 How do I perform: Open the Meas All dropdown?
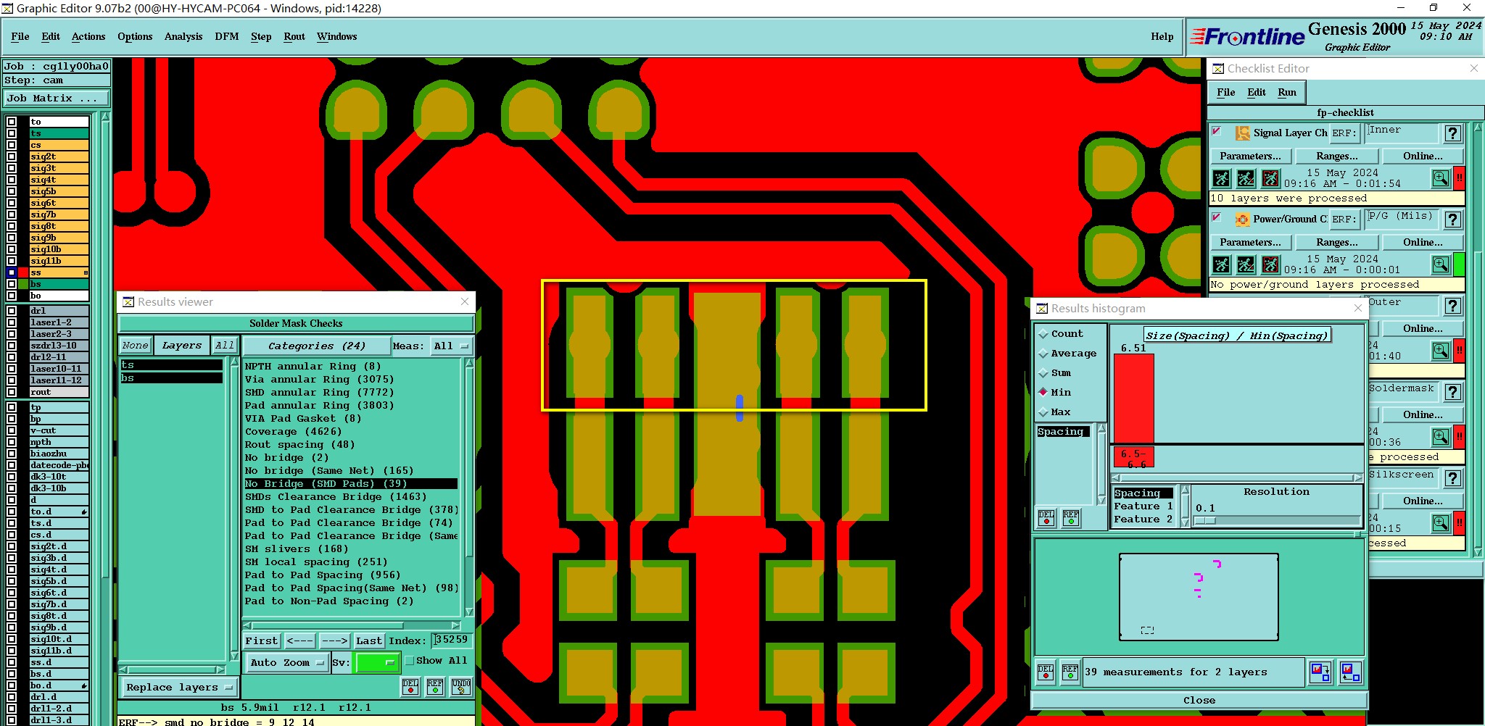pos(451,346)
